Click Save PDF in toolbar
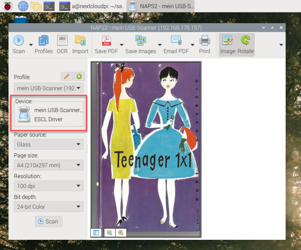 pos(106,45)
